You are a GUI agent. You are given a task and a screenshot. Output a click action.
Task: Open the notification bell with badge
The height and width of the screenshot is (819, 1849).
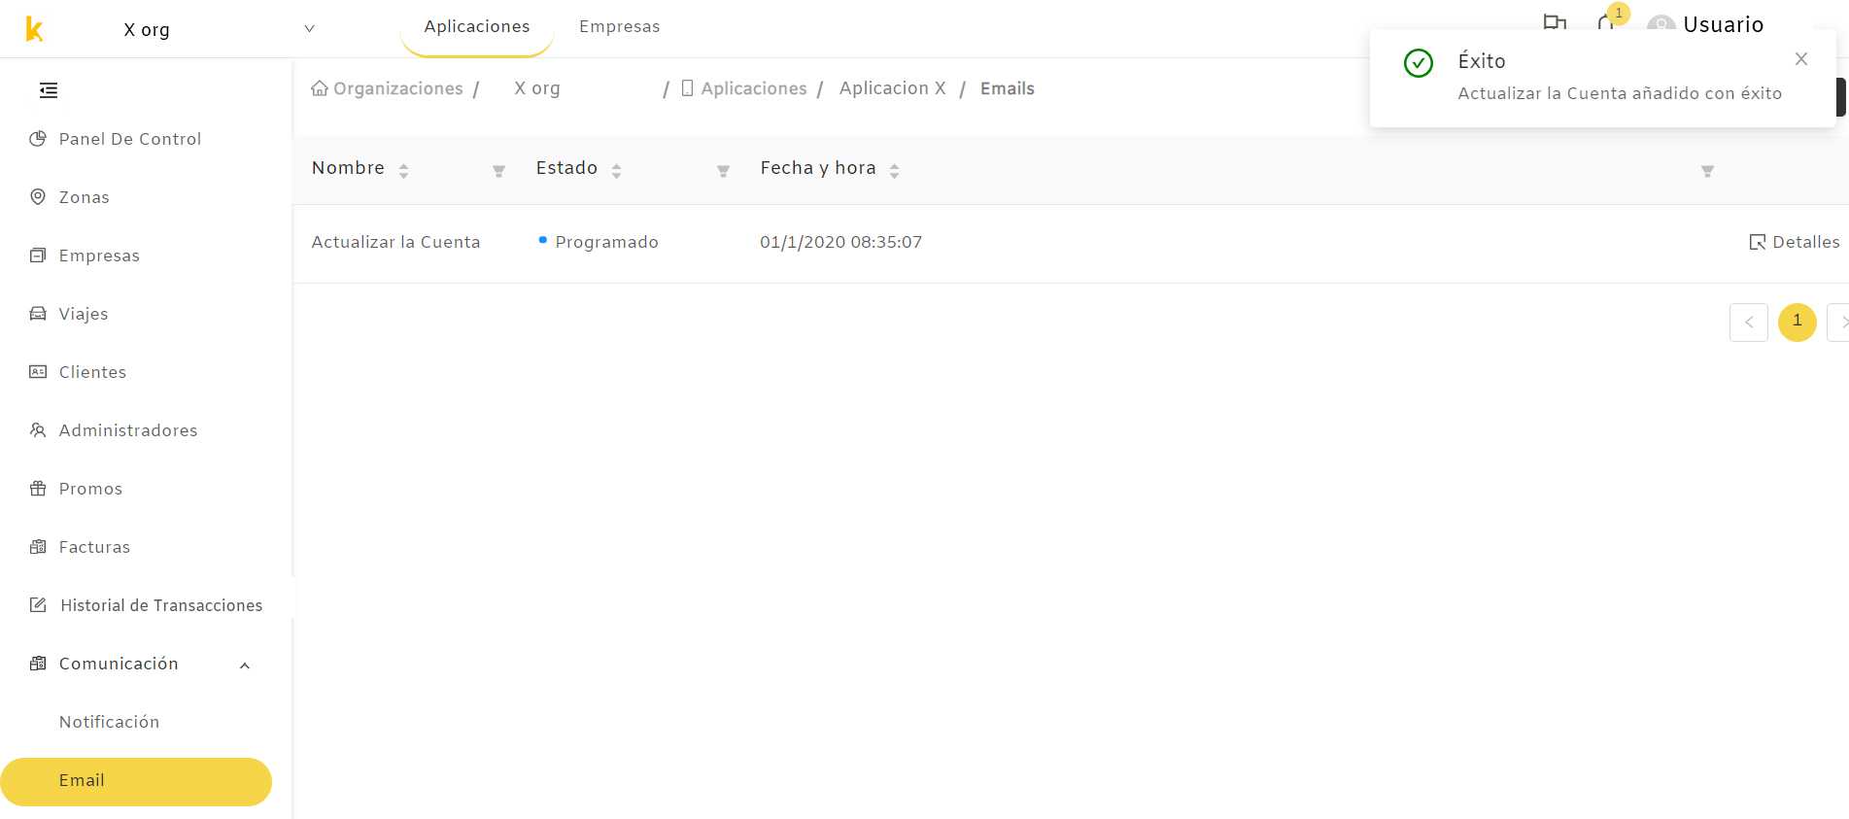pos(1606,21)
